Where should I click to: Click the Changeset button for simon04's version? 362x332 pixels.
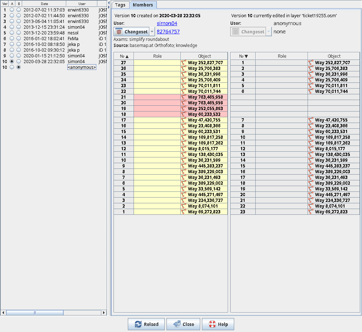coord(132,32)
